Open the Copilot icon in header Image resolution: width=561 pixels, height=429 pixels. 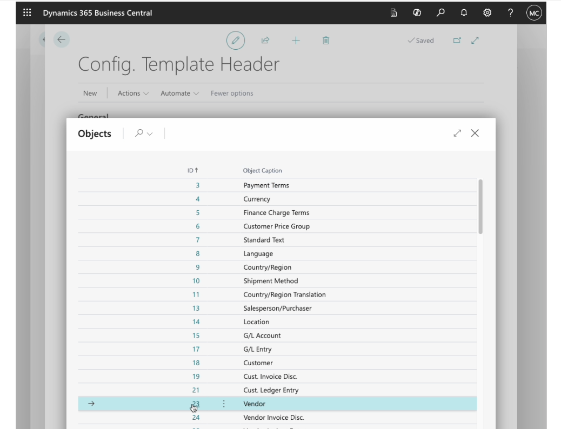417,12
